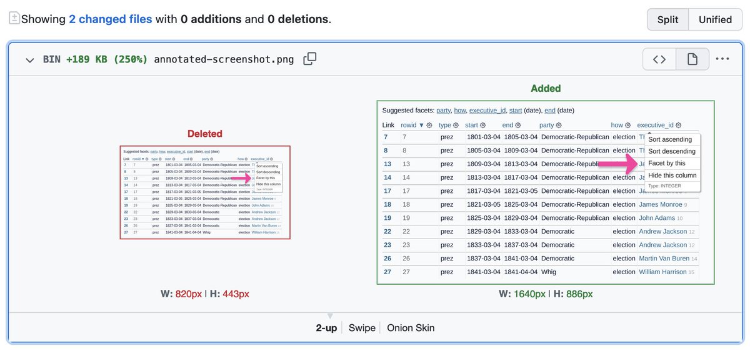Click the 'BIN' label in file header
The image size is (750, 351).
[52, 60]
